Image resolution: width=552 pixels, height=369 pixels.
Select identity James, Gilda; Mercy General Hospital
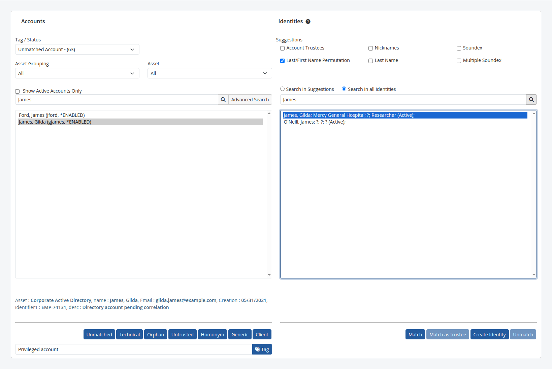405,115
